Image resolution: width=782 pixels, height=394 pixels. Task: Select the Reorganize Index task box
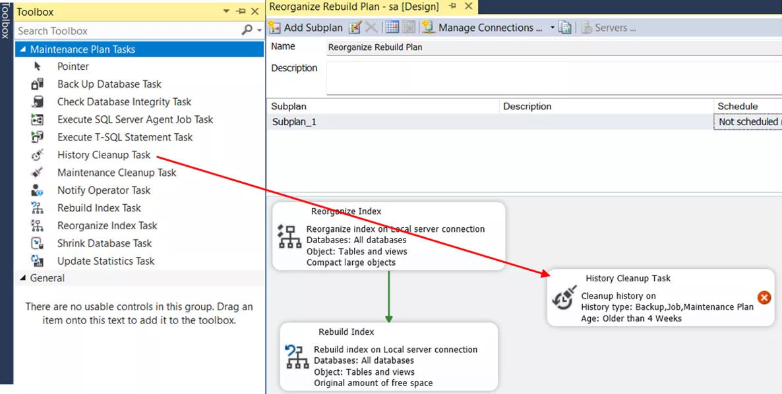389,236
